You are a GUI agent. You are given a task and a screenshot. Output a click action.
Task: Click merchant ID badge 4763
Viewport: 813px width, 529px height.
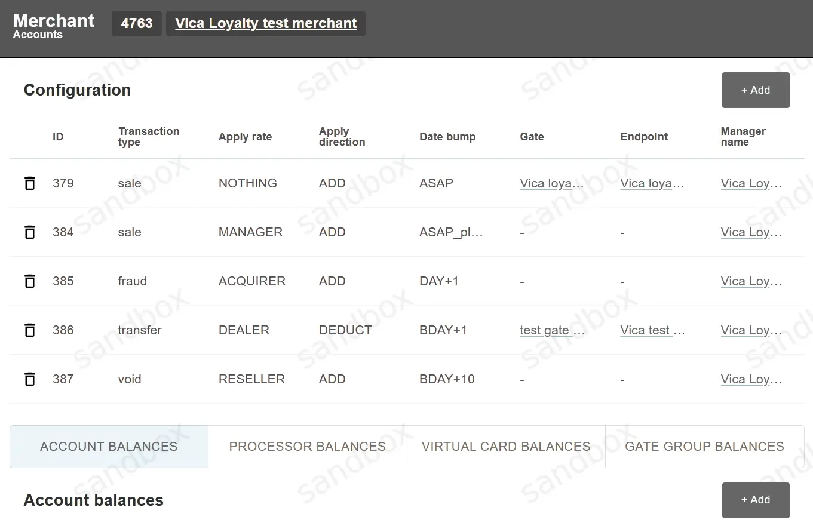[136, 24]
